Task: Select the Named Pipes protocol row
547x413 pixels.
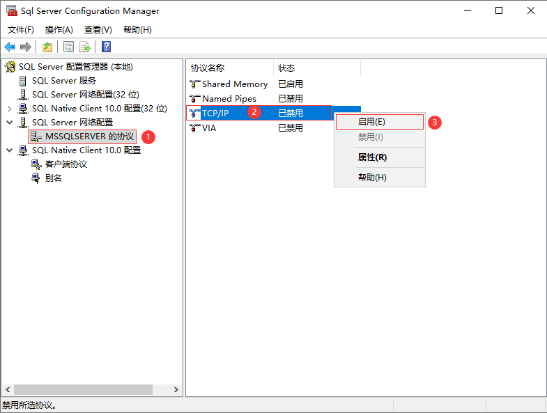Action: pos(273,99)
